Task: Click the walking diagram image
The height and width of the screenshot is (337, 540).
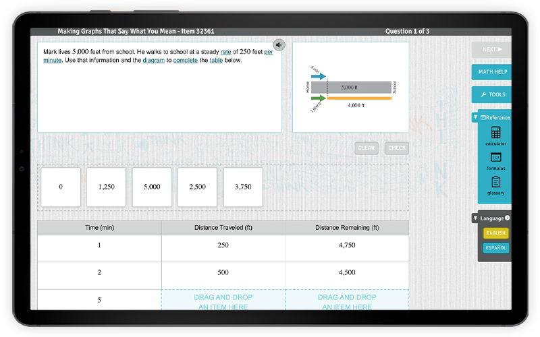Action: [350, 89]
